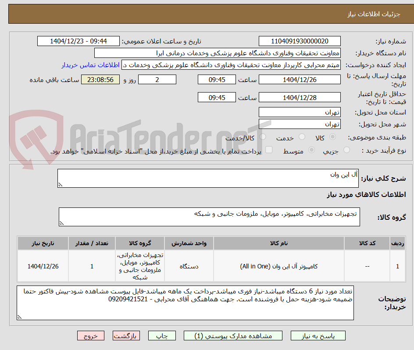The height and width of the screenshot is (350, 414).
Task: Select the 'کالا/خدمت' radio button
Action: tap(263, 136)
